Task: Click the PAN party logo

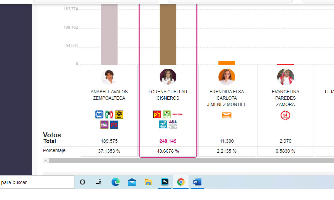Action: (x=99, y=115)
